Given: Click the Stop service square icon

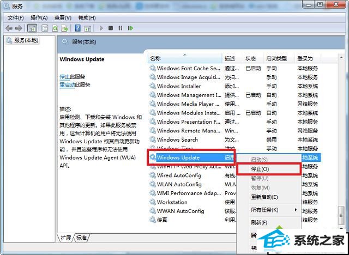Looking at the screenshot, I should coord(111,28).
